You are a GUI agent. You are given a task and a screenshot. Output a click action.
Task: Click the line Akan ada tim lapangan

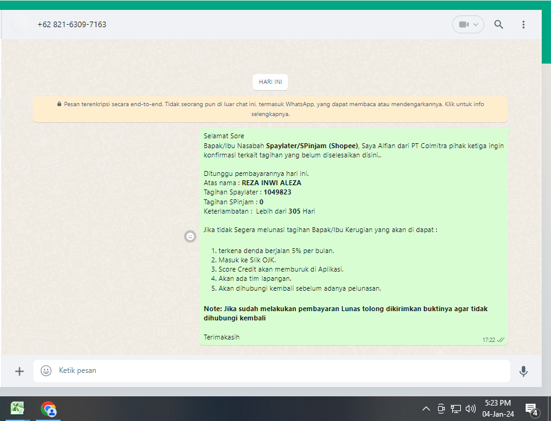tap(251, 278)
